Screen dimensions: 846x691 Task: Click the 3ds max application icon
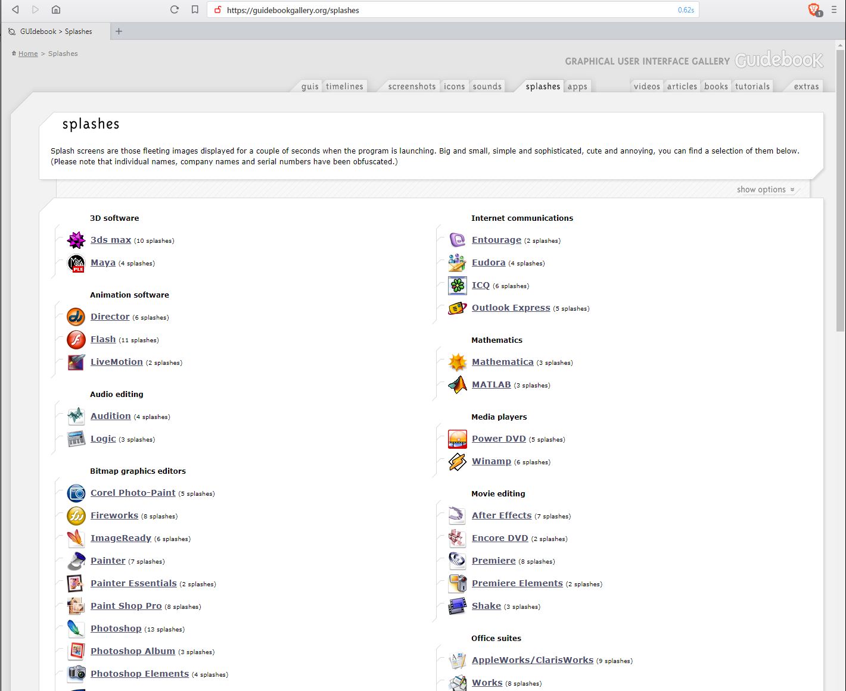pos(76,240)
